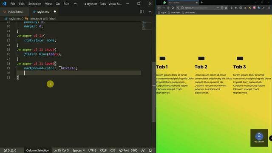Click .wrapper ul li label breadcrumb

click(x=42, y=19)
